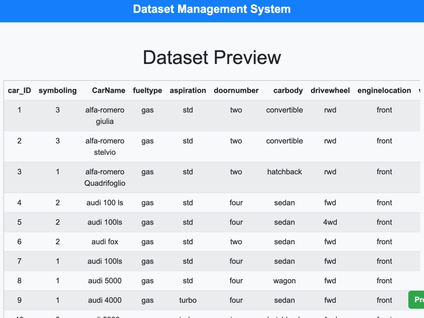Click symboling value 3 in the giulia row

58,110
